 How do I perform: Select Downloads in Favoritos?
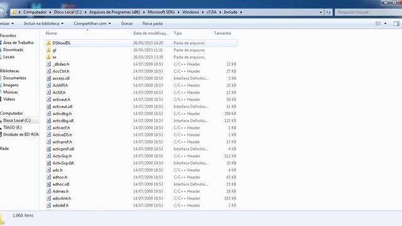coord(13,50)
